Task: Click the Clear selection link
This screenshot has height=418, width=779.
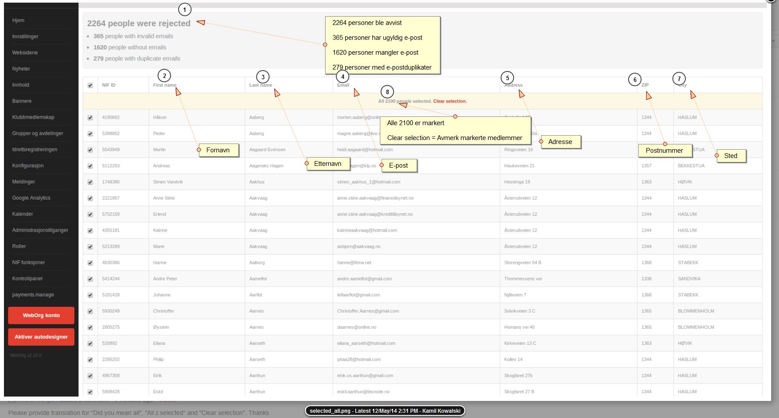Action: click(450, 101)
